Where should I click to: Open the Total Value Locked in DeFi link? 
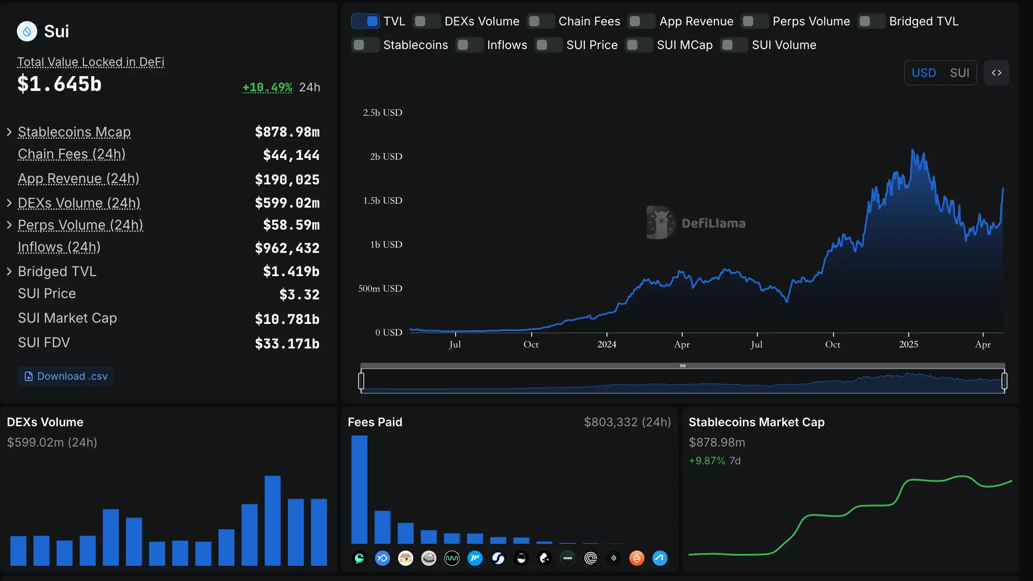(x=91, y=62)
